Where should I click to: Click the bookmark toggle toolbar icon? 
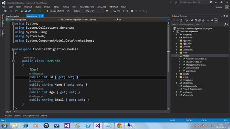tap(132, 11)
